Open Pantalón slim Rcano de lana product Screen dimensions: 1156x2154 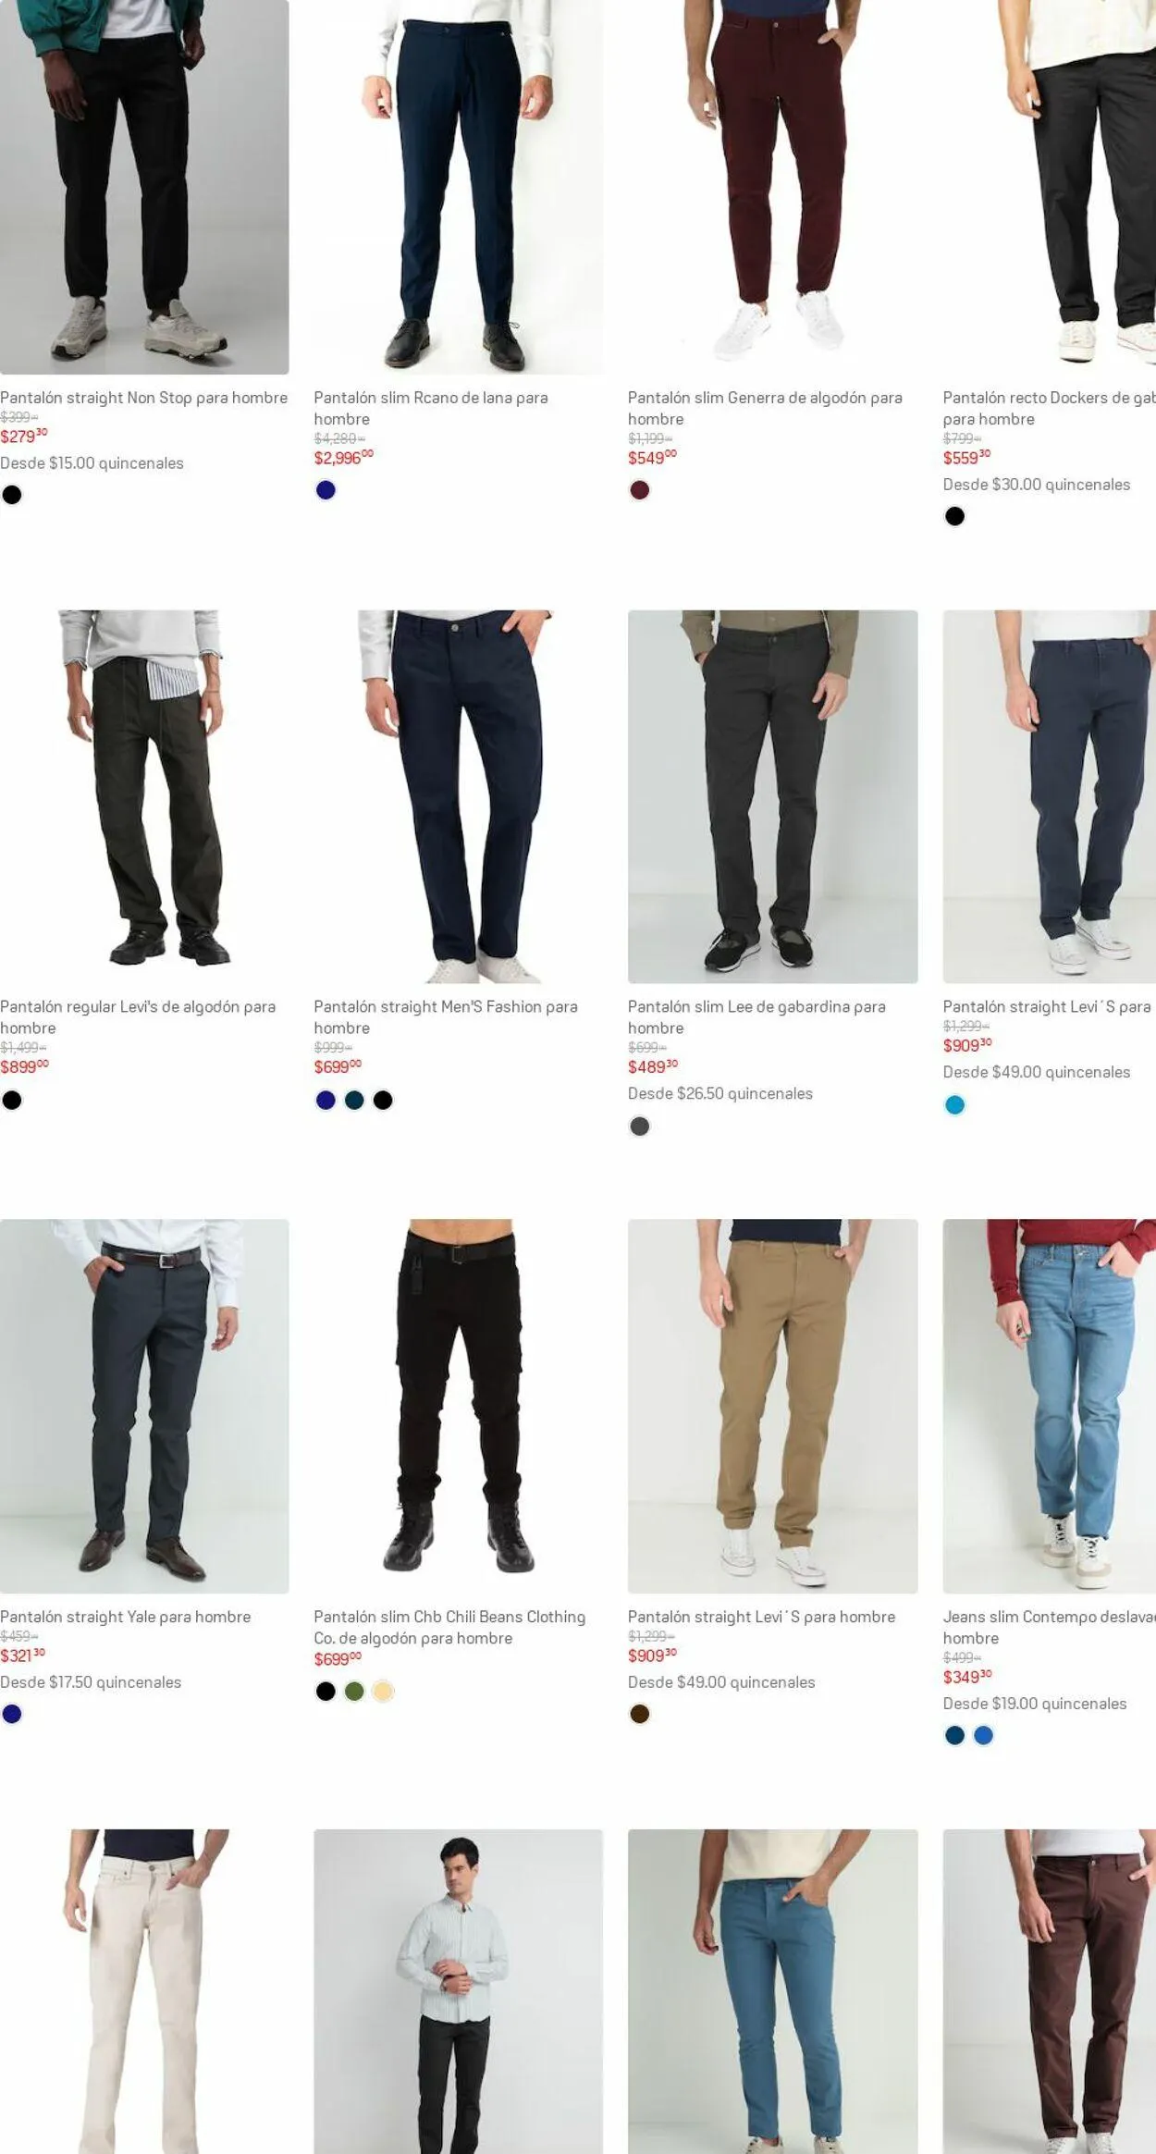[x=431, y=408]
